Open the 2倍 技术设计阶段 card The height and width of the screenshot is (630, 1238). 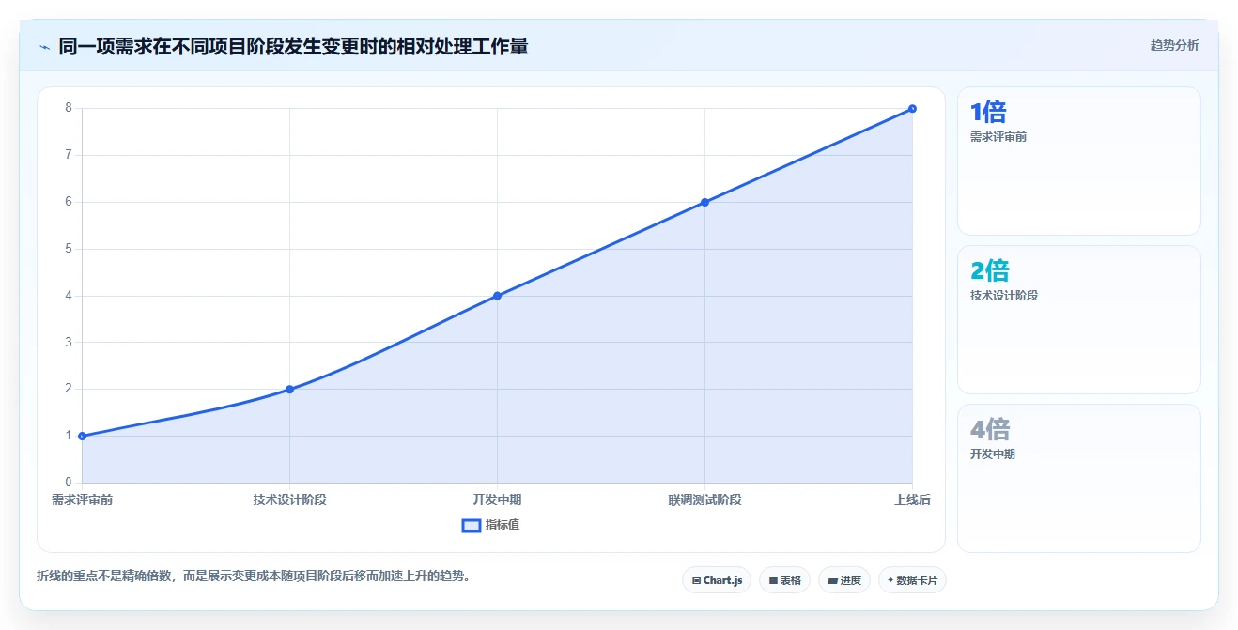point(1078,319)
